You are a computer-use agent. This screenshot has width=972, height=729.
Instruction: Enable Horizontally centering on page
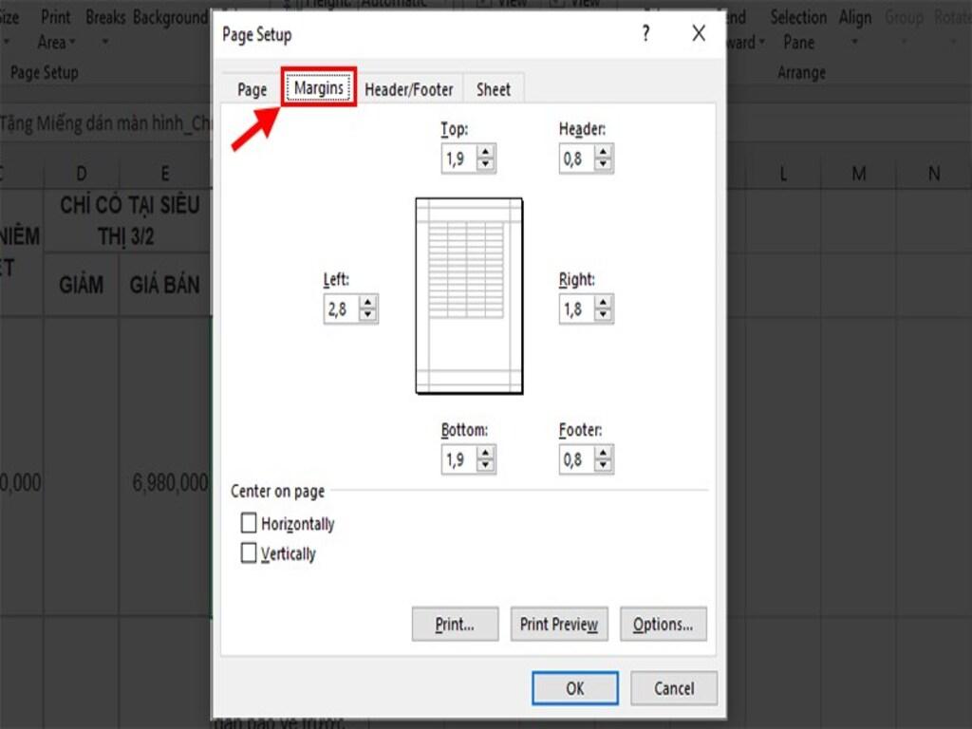(249, 523)
